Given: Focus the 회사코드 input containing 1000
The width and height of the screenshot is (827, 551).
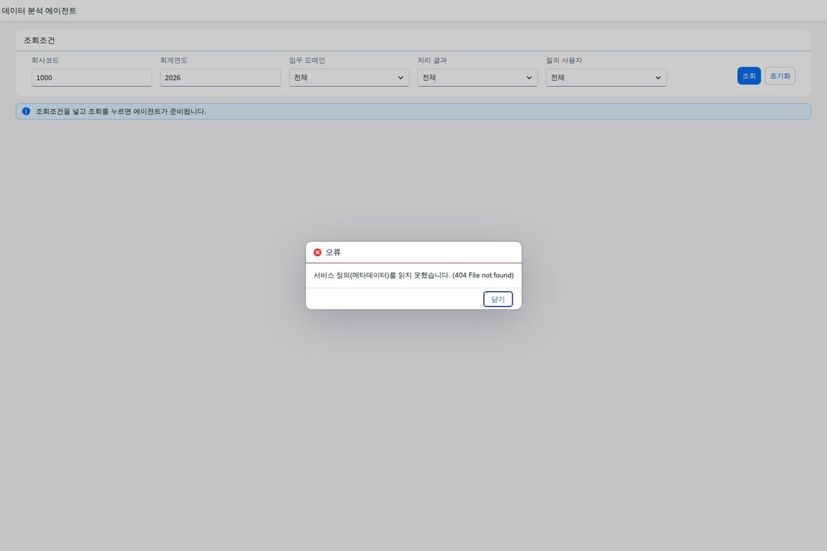Looking at the screenshot, I should point(92,77).
